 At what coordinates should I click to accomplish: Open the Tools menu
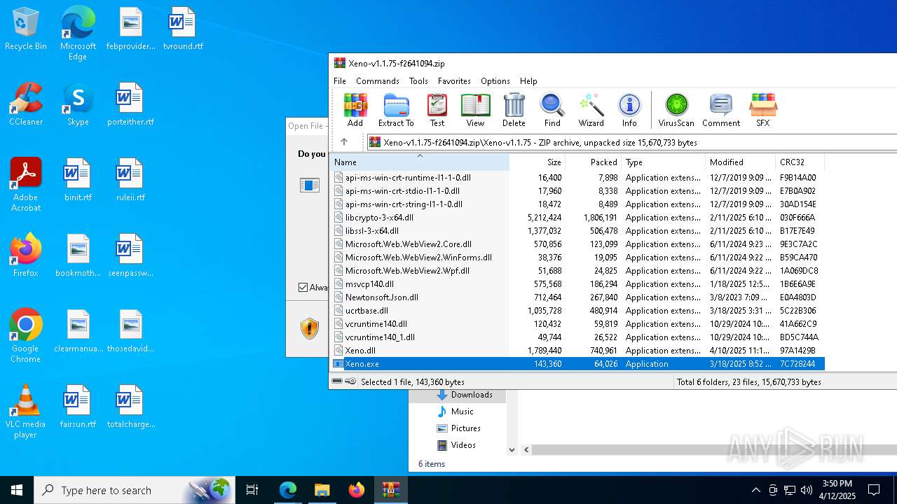[x=418, y=81]
